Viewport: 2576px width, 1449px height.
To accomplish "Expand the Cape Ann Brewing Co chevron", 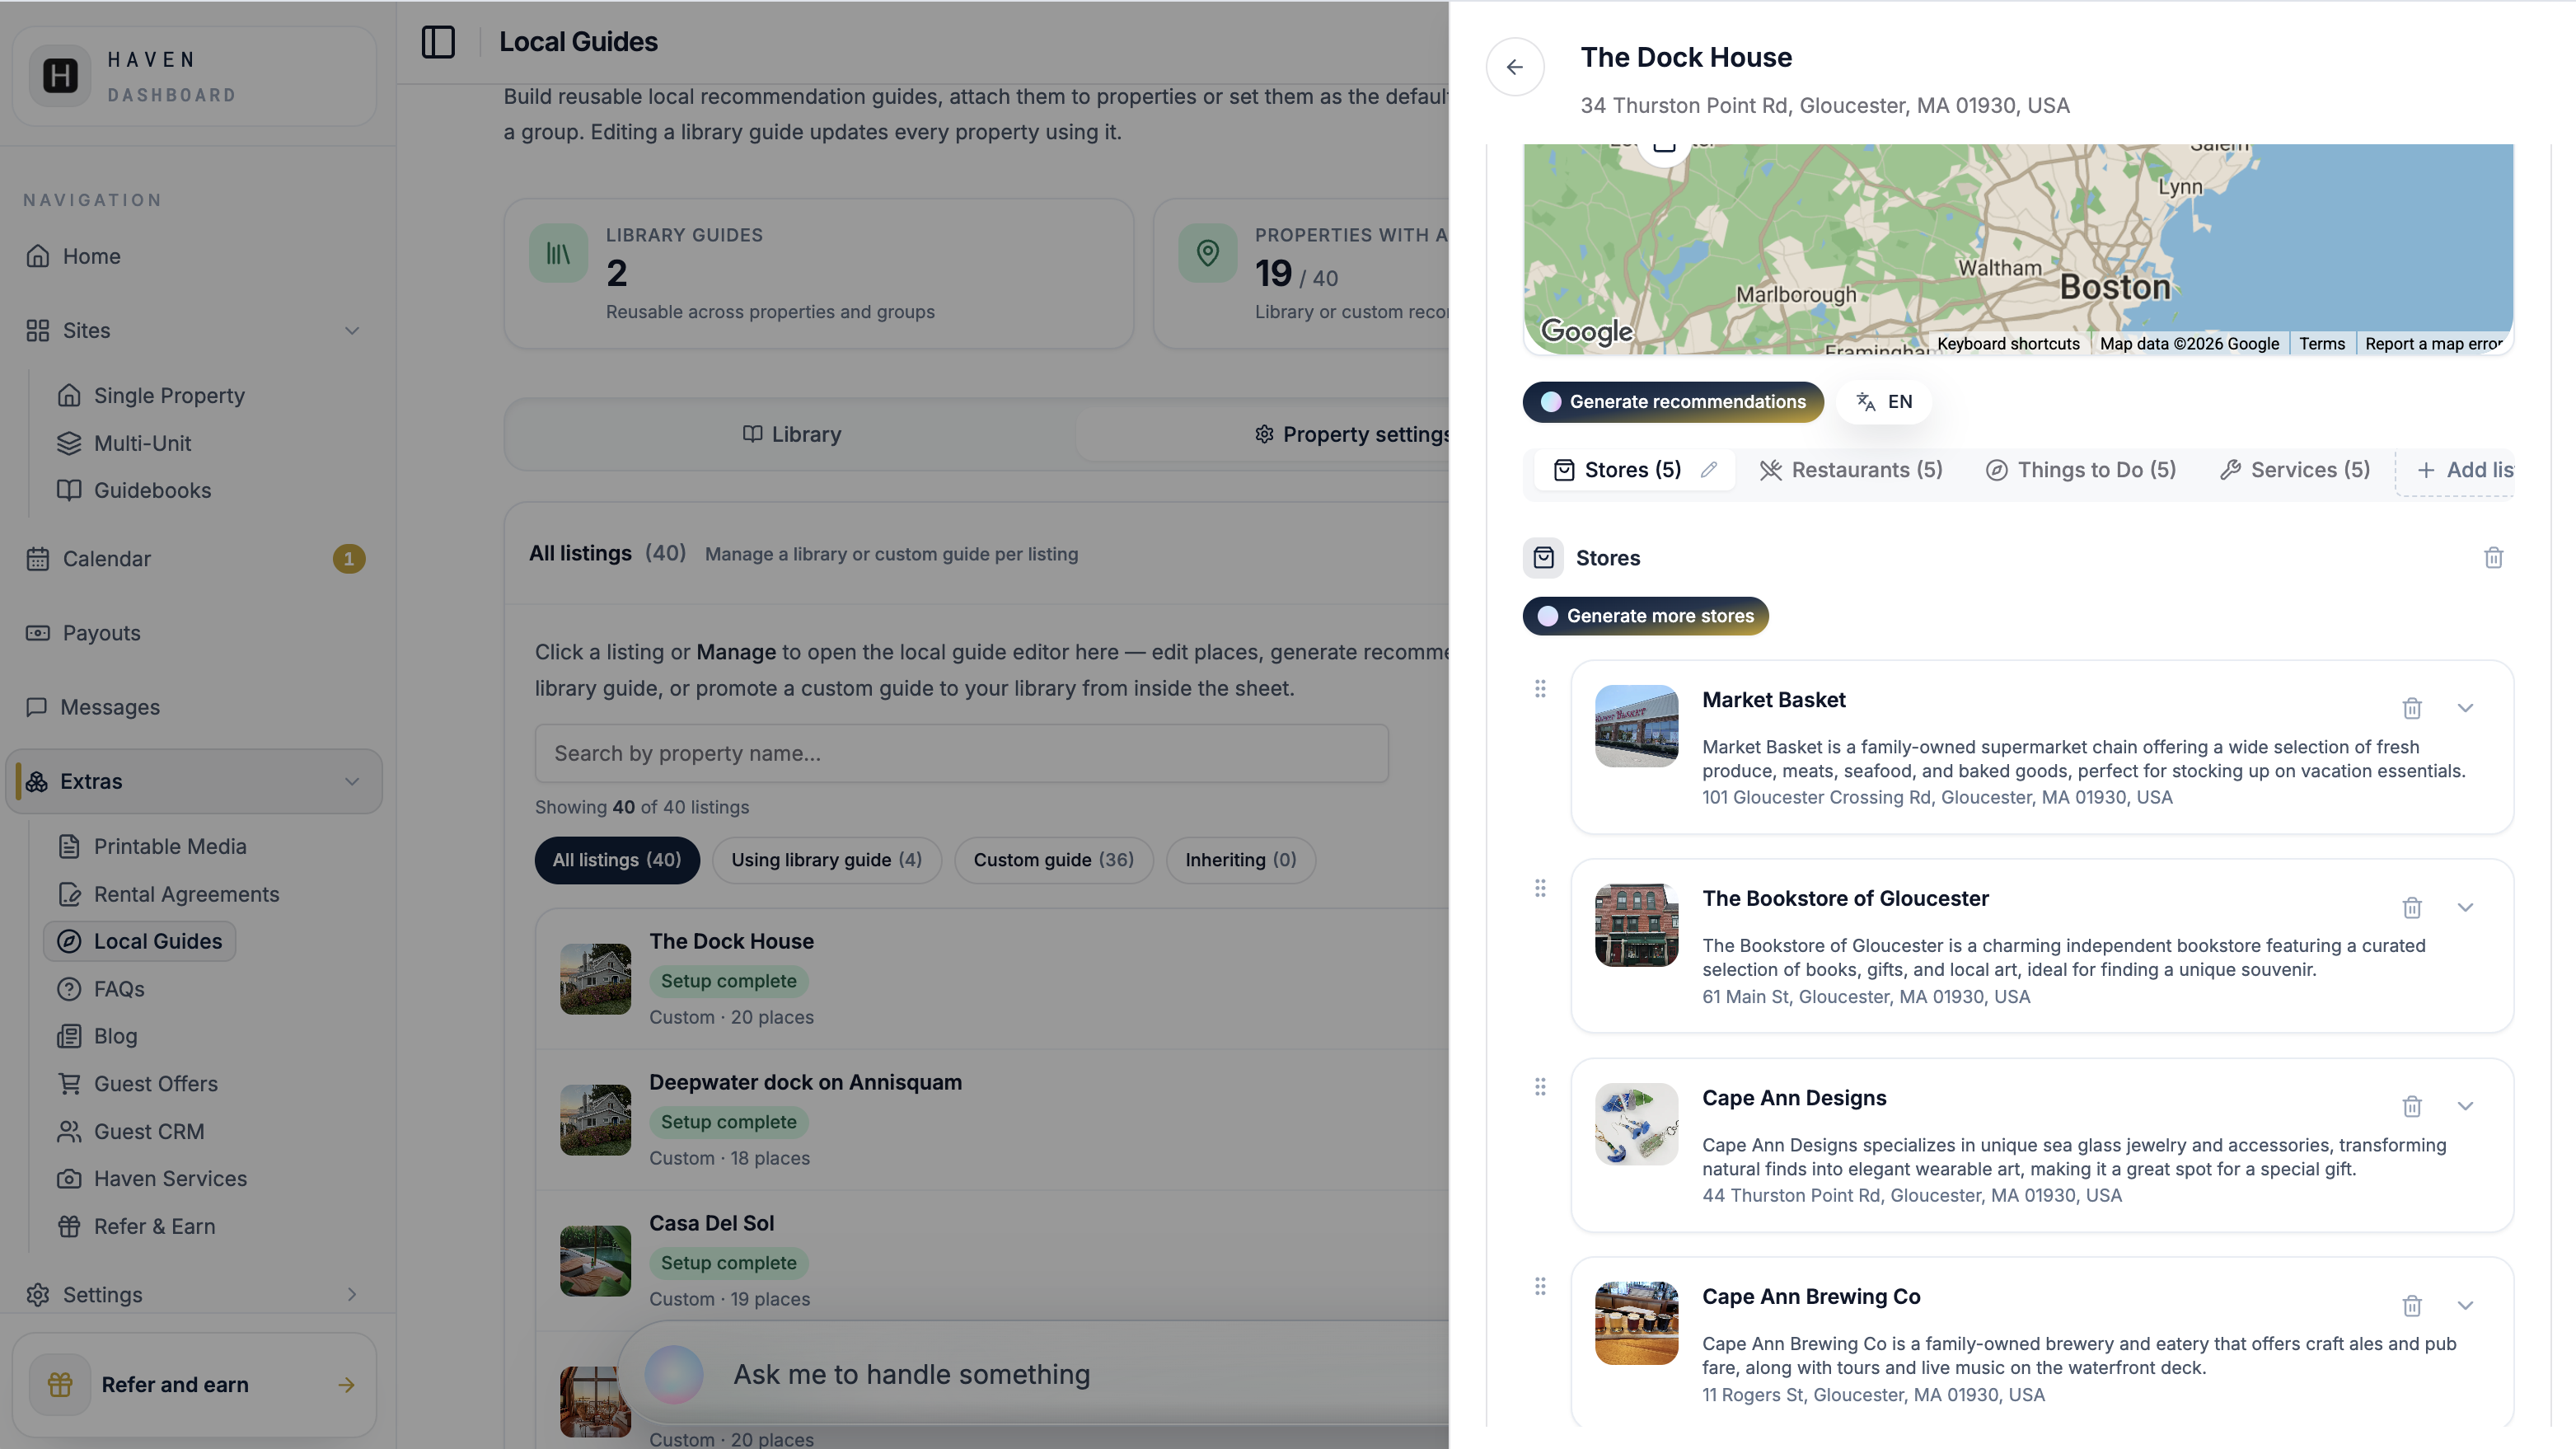I will (x=2465, y=1305).
